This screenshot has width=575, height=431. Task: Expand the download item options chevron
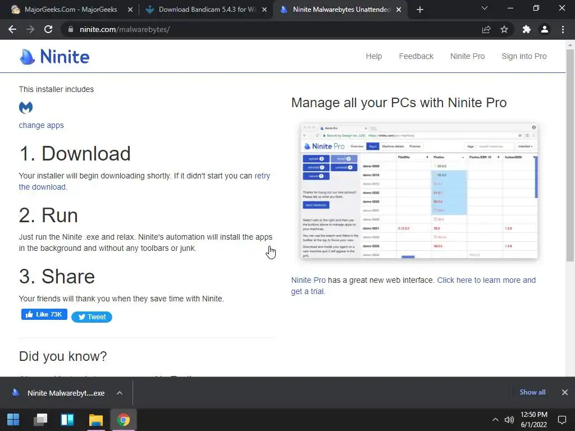pos(119,393)
